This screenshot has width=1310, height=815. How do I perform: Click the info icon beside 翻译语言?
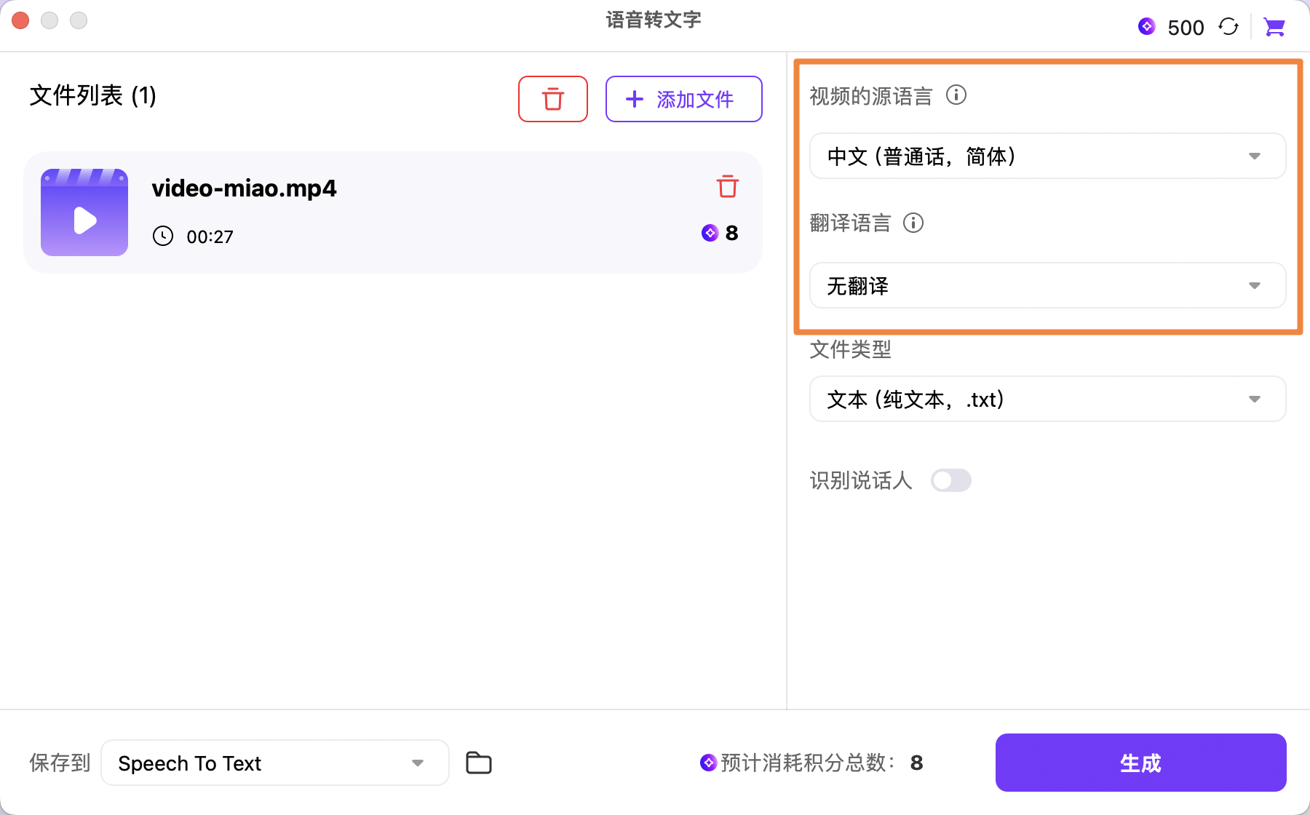pyautogui.click(x=913, y=223)
